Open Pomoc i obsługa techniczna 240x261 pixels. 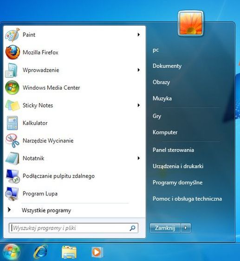[187, 199]
